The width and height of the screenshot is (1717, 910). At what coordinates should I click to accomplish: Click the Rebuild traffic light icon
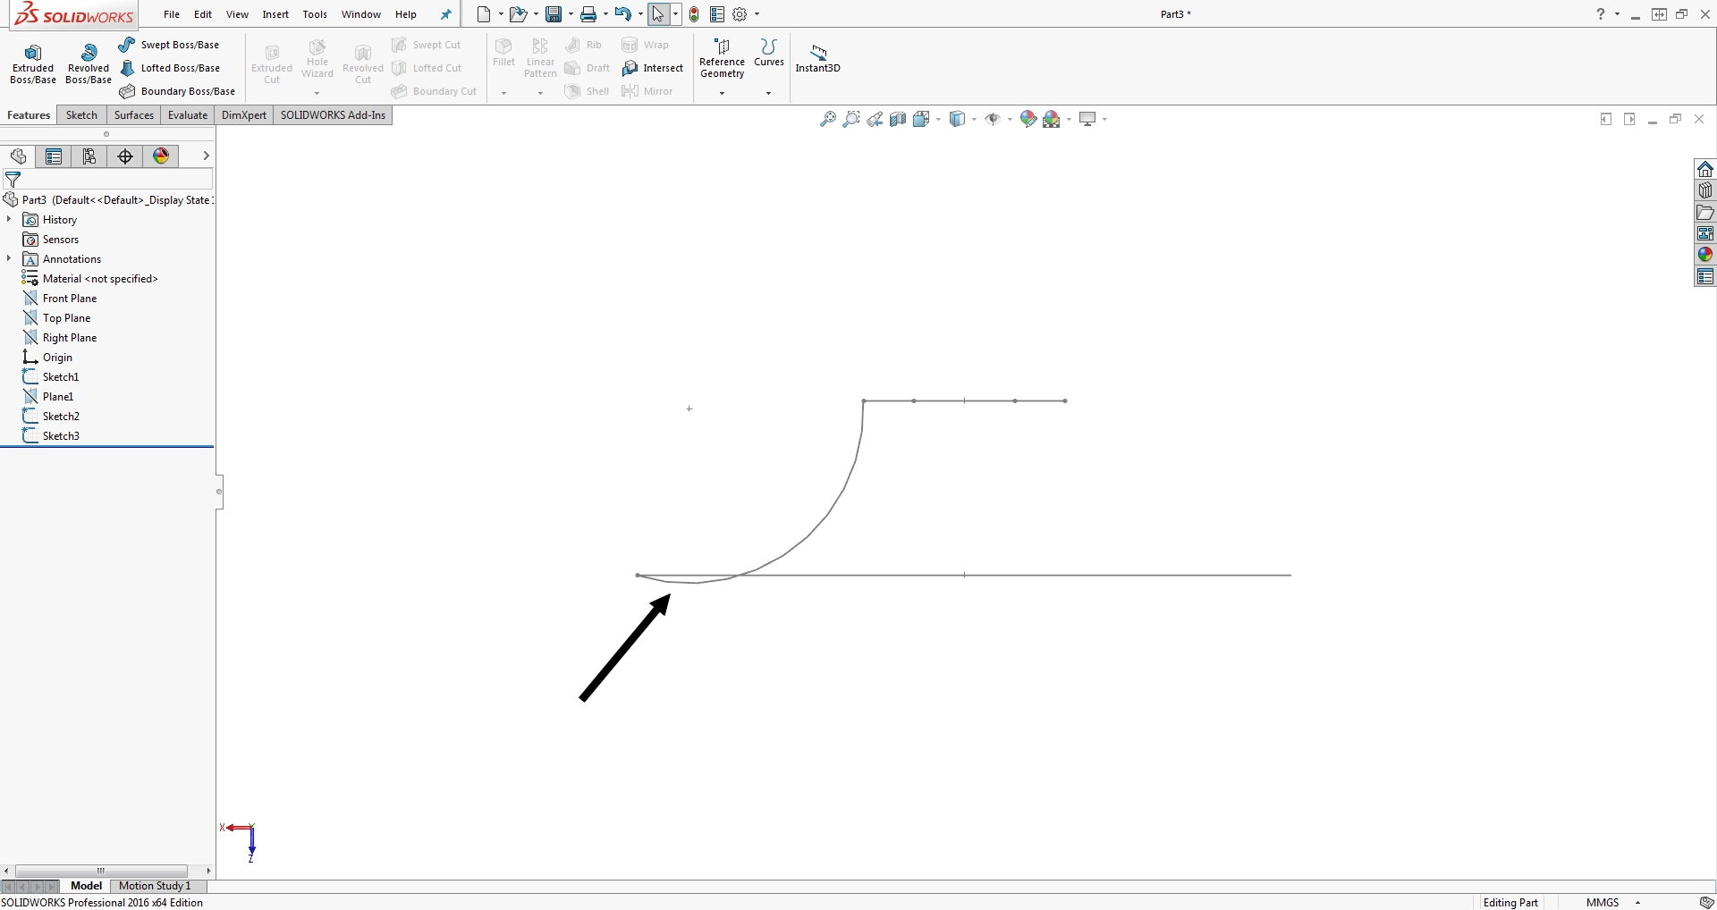694,14
